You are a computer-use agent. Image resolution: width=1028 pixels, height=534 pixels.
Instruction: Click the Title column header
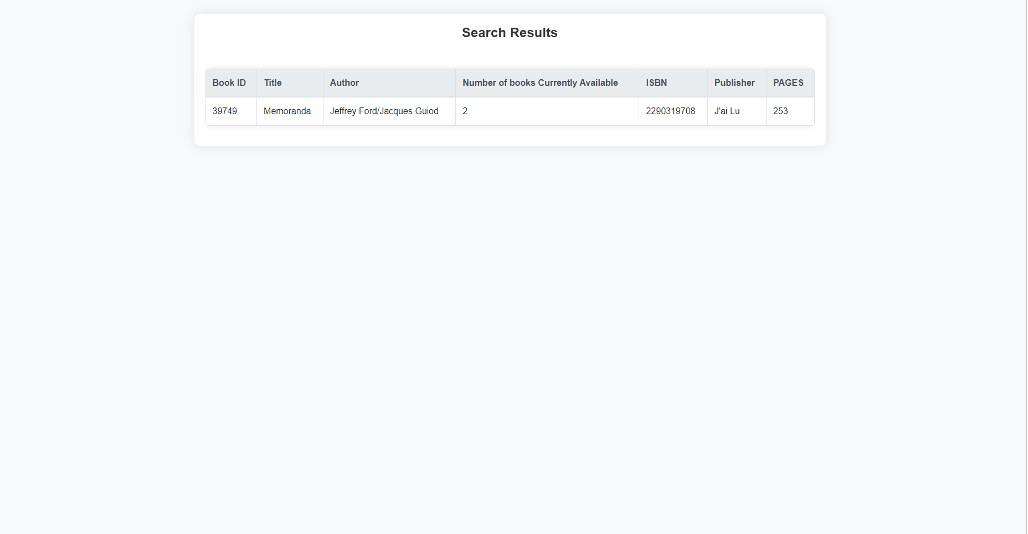(273, 83)
